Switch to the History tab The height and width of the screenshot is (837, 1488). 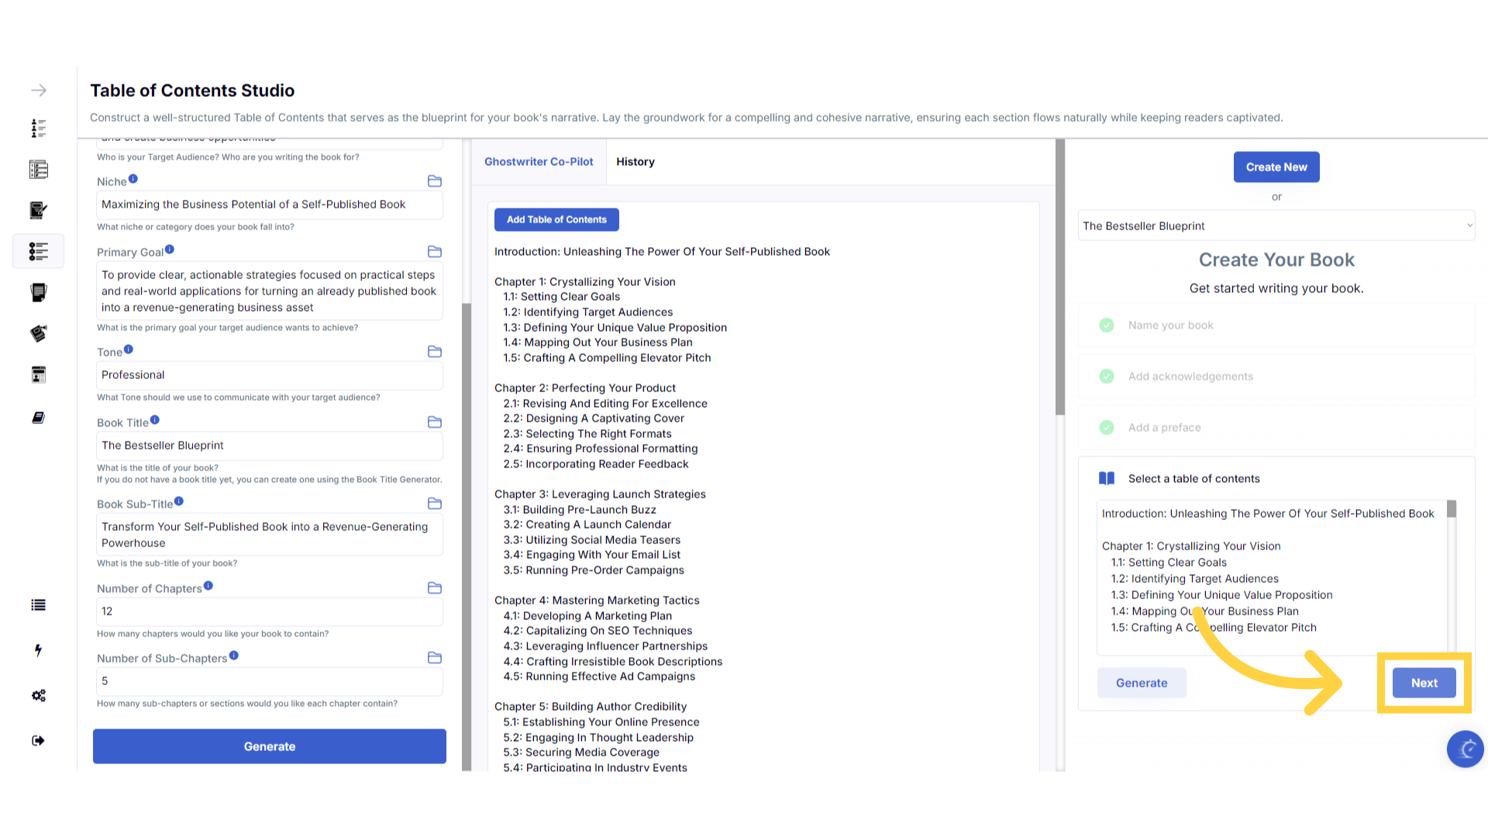click(x=635, y=162)
